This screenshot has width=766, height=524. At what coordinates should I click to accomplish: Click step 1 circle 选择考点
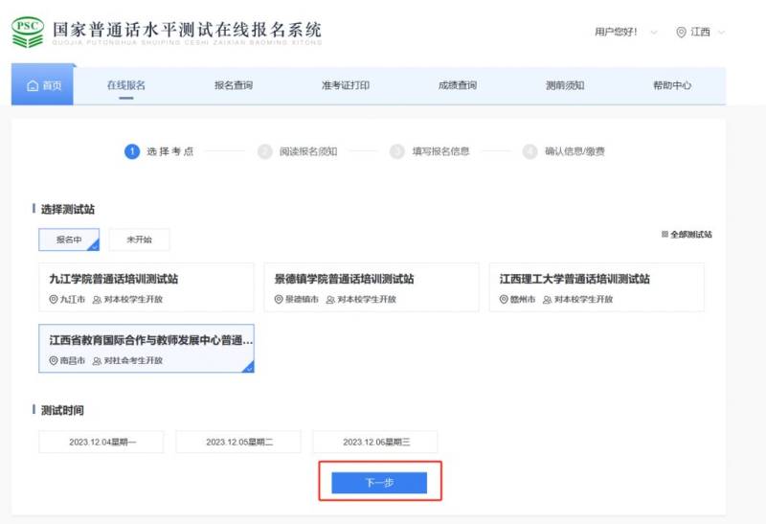(132, 151)
